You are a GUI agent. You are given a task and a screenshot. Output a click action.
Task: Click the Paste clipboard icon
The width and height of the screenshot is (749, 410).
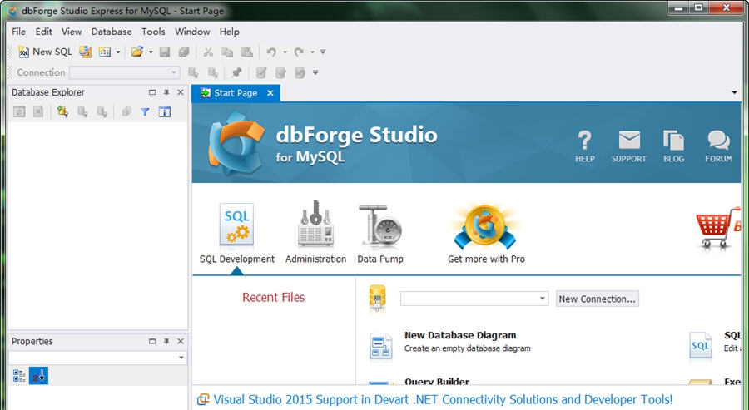246,52
